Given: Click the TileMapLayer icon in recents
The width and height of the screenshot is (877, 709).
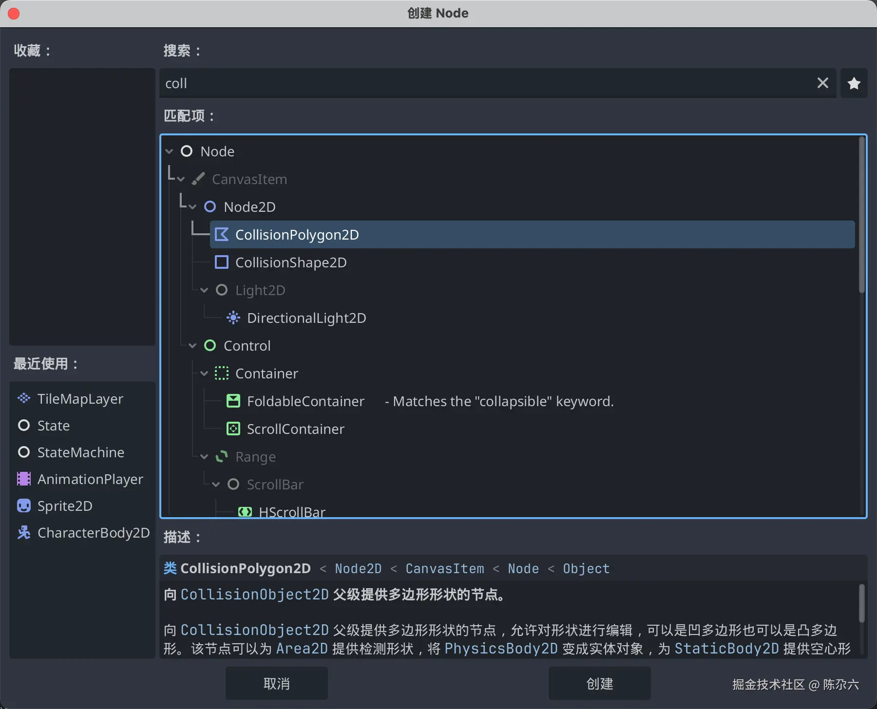Looking at the screenshot, I should 24,399.
